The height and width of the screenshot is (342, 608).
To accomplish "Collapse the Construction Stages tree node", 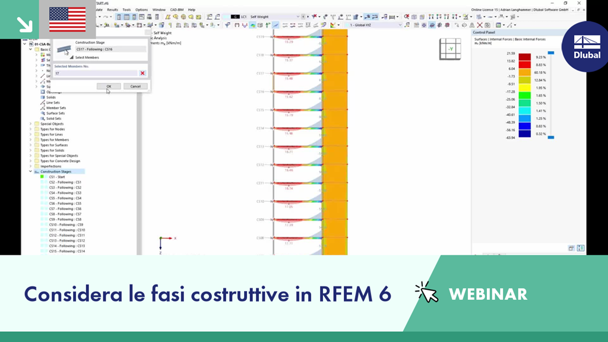I will click(31, 172).
